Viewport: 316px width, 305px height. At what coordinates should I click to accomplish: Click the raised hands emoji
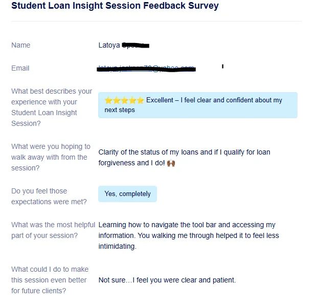171,163
